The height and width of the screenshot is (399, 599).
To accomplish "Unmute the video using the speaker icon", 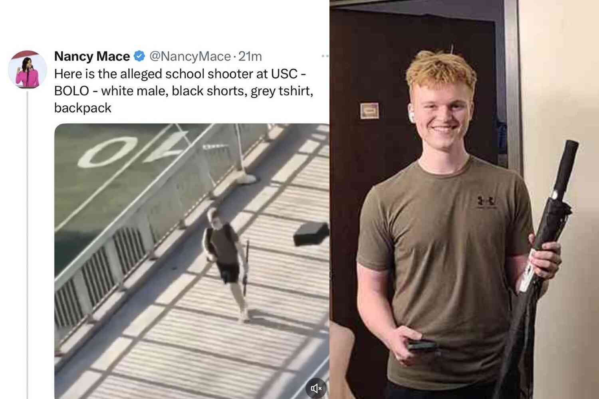I will point(316,388).
